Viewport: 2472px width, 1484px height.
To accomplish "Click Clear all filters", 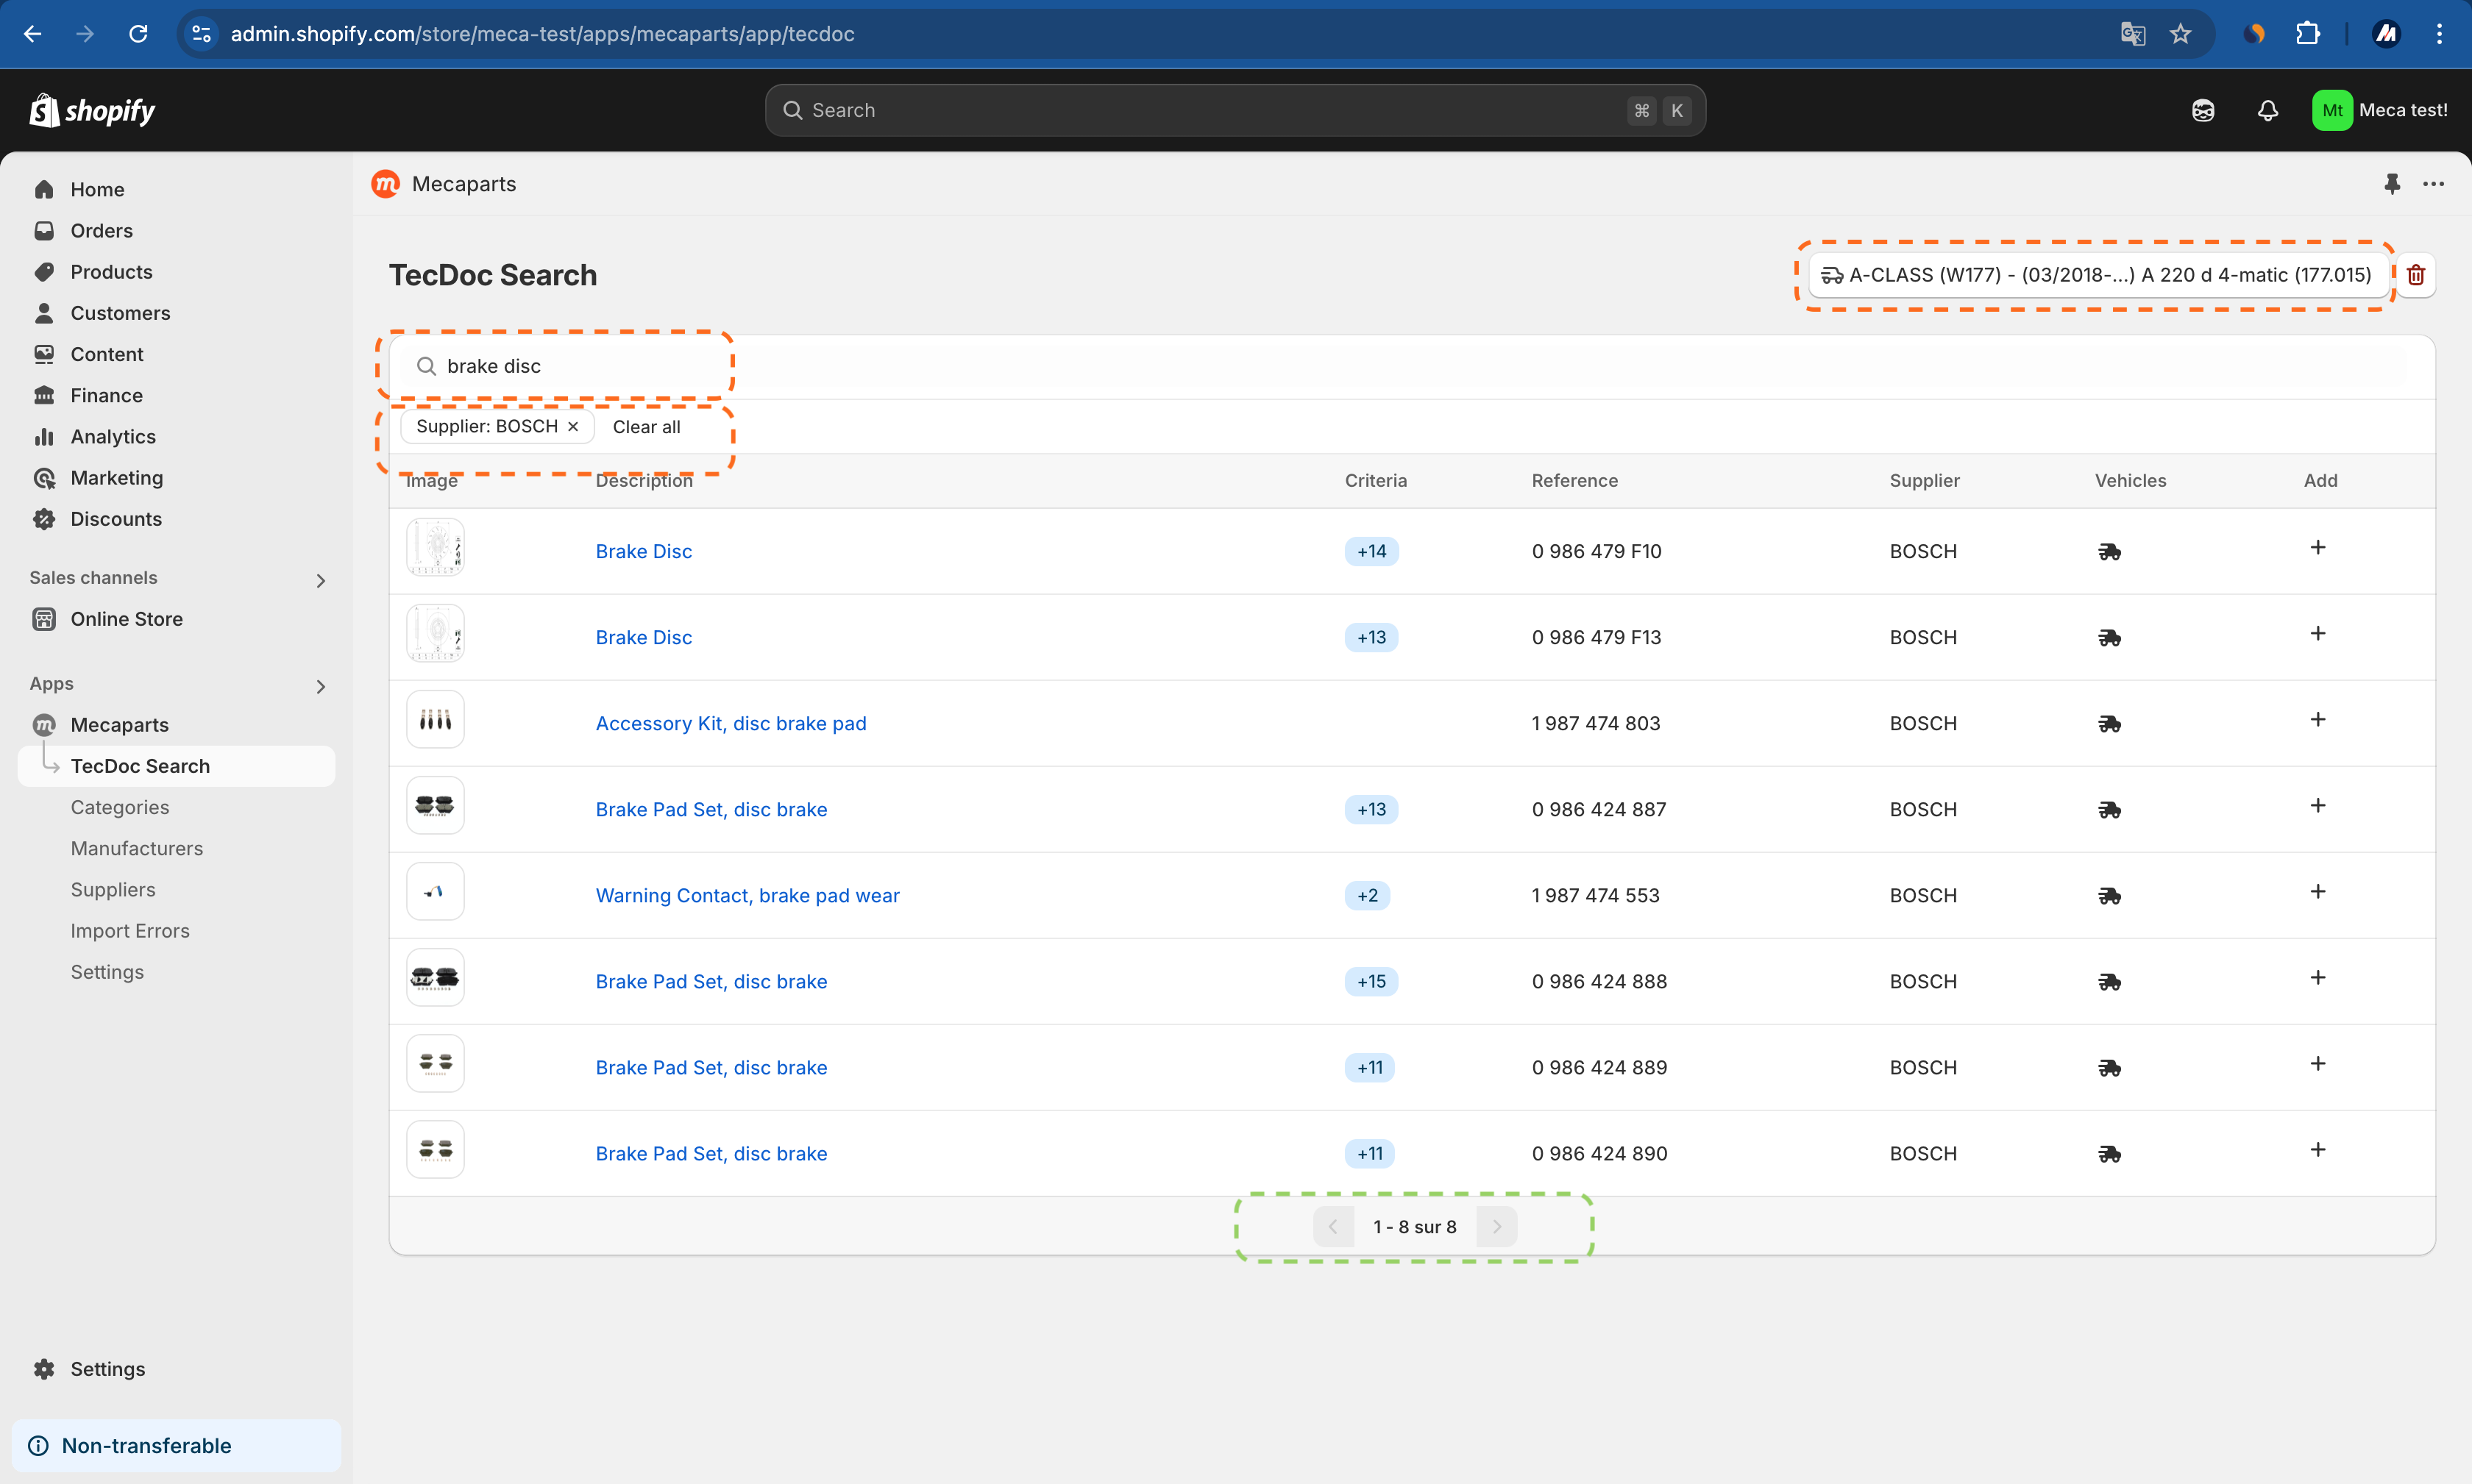I will tap(646, 426).
